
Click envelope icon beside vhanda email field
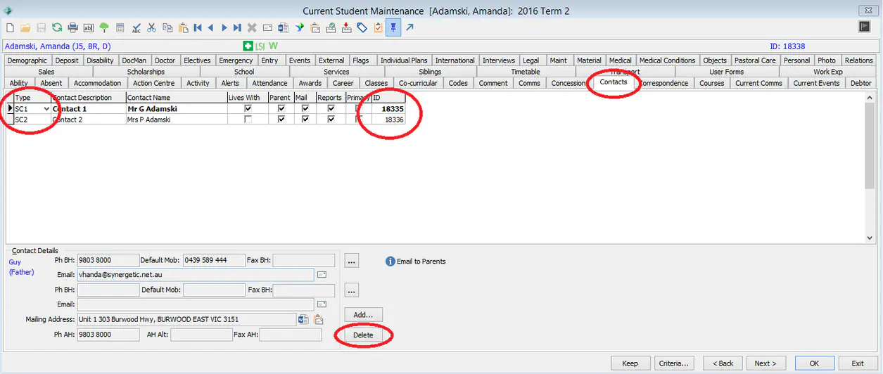pos(322,274)
